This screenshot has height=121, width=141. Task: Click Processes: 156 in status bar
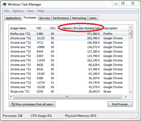[13, 116]
